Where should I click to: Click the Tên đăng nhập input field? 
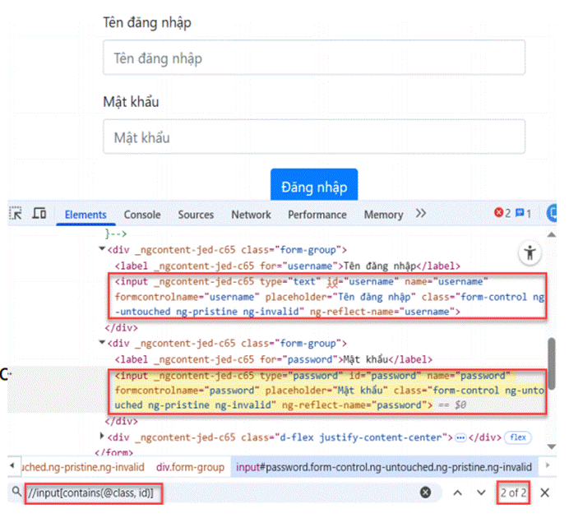[x=314, y=58]
